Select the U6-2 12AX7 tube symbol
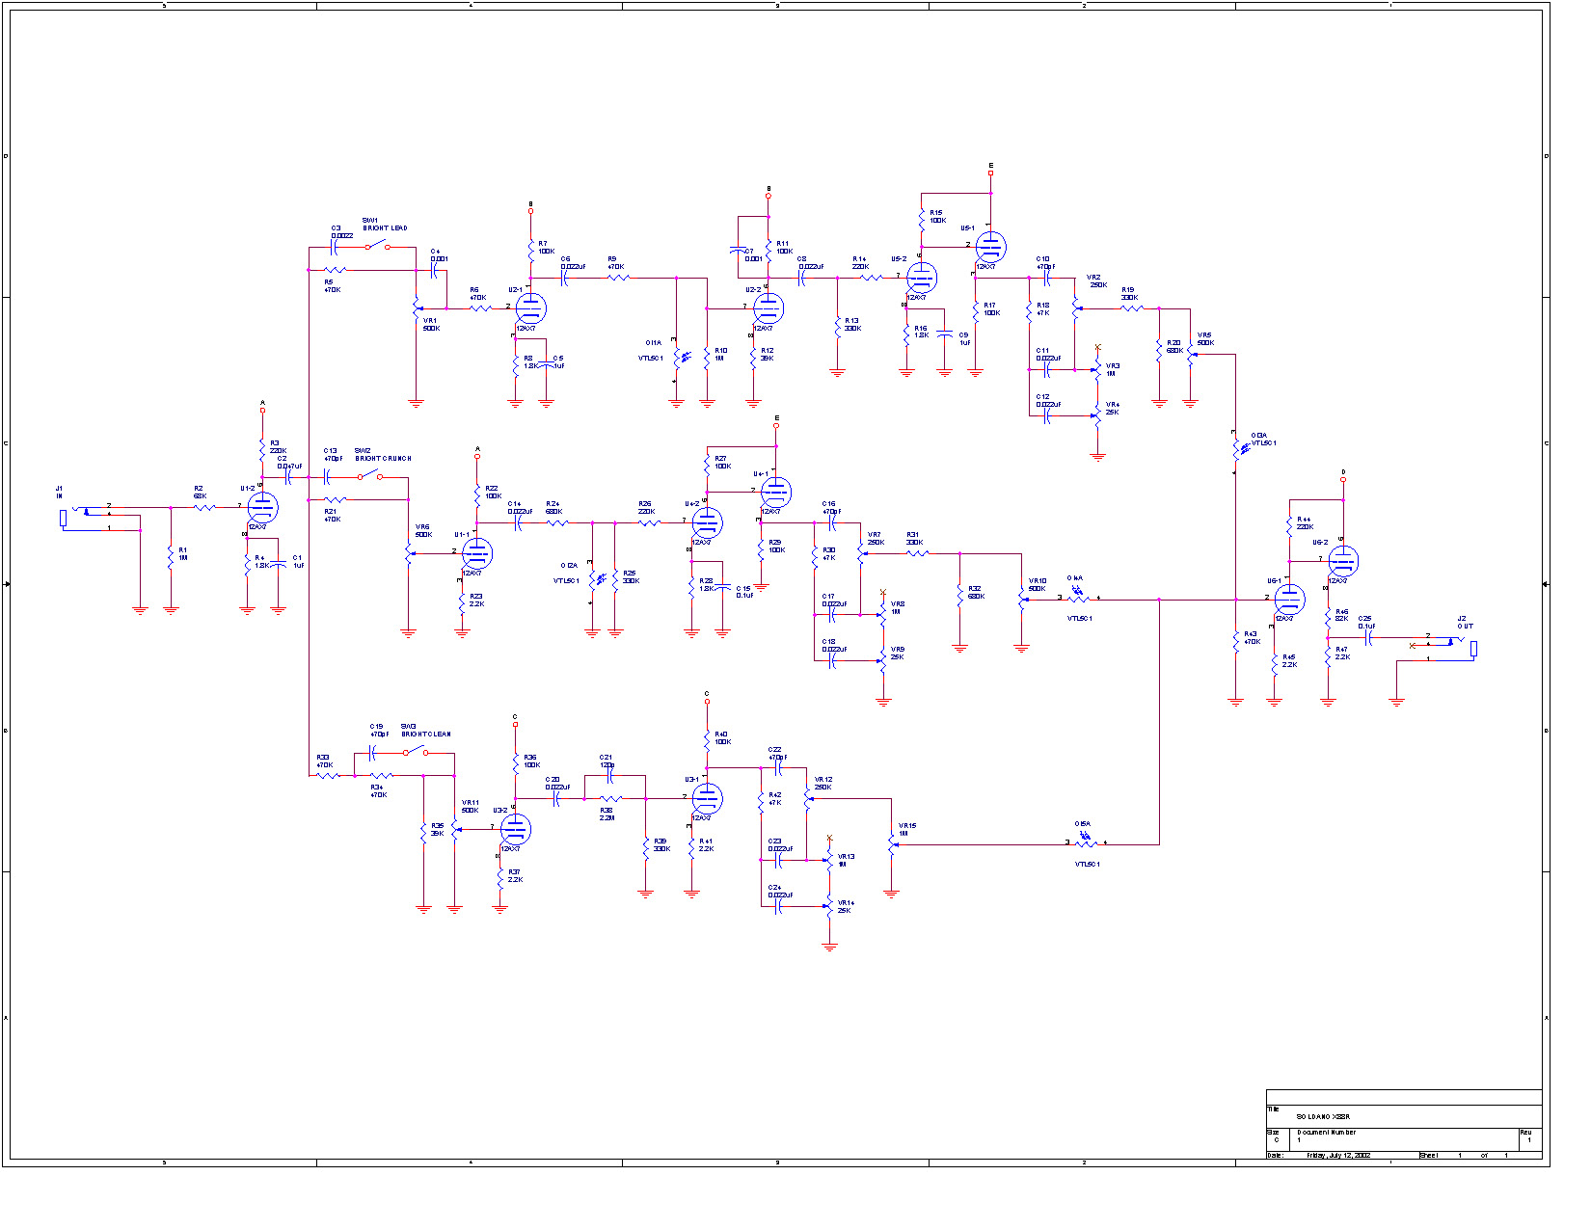The height and width of the screenshot is (1229, 1591). tap(1342, 561)
